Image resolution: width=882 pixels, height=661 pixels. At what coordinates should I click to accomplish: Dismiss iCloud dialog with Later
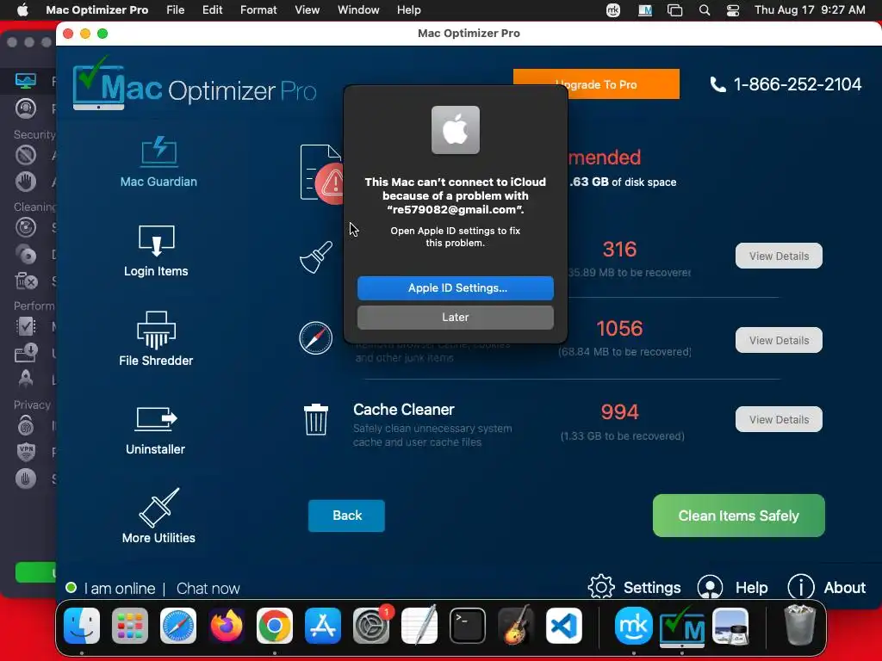(455, 318)
